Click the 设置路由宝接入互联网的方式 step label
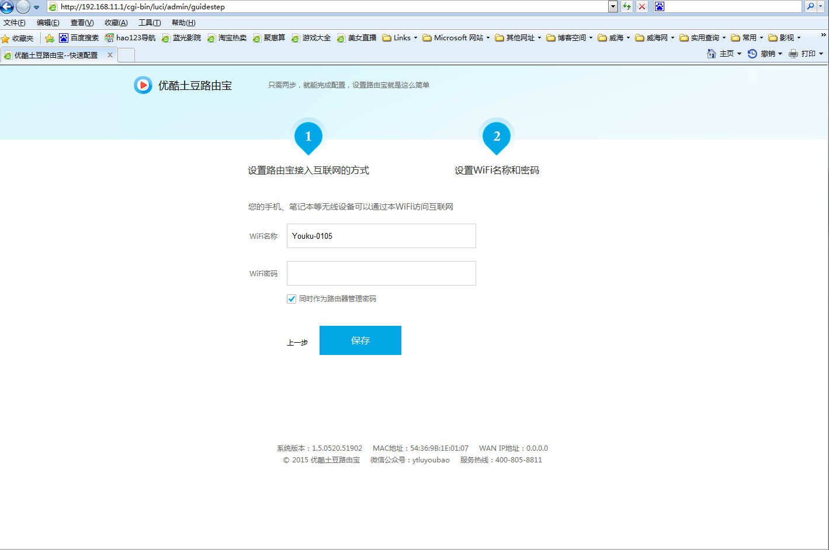The height and width of the screenshot is (550, 829). 308,170
